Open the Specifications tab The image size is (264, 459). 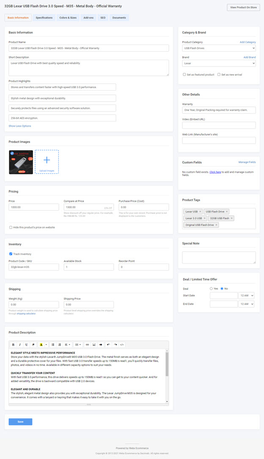44,17
